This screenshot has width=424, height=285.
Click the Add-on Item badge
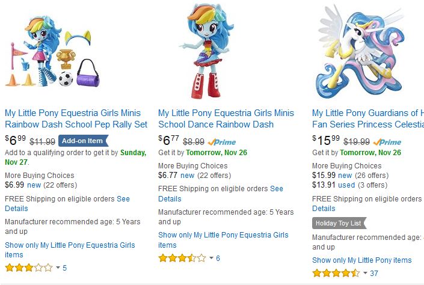(x=83, y=141)
